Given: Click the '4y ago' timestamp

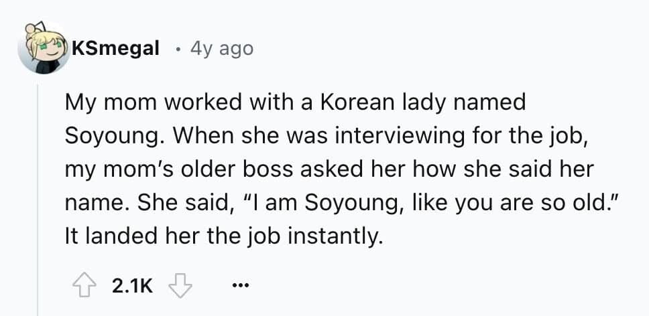Looking at the screenshot, I should (222, 48).
